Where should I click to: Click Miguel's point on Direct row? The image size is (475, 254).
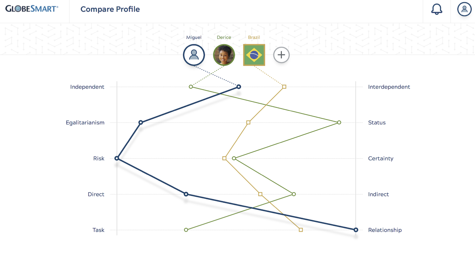point(186,194)
